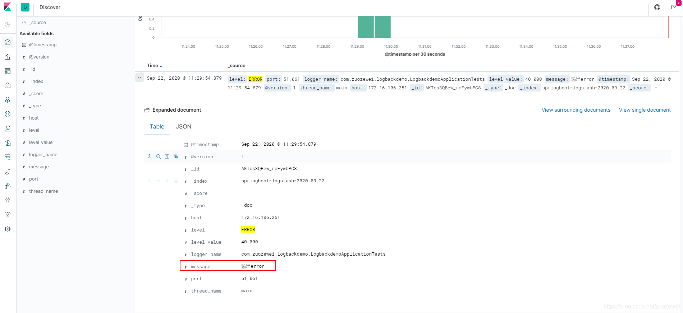Open the Maps icon in side nav
This screenshot has width=683, height=313.
(8, 100)
